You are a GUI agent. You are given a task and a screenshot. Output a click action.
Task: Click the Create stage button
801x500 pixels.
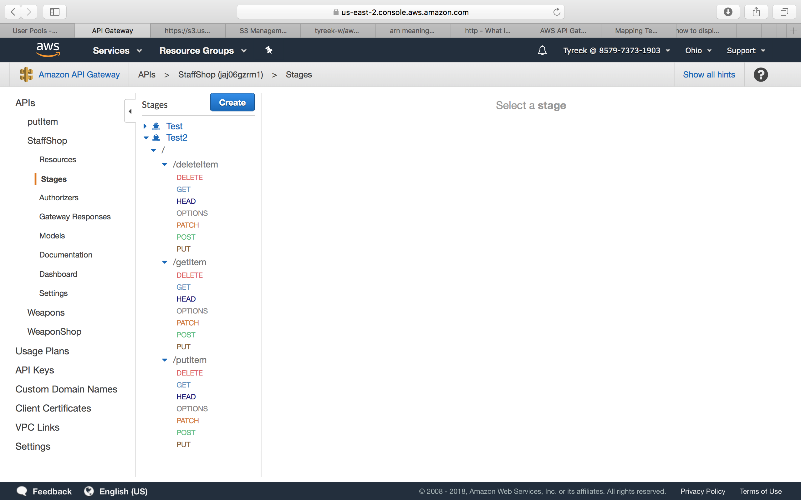[232, 102]
